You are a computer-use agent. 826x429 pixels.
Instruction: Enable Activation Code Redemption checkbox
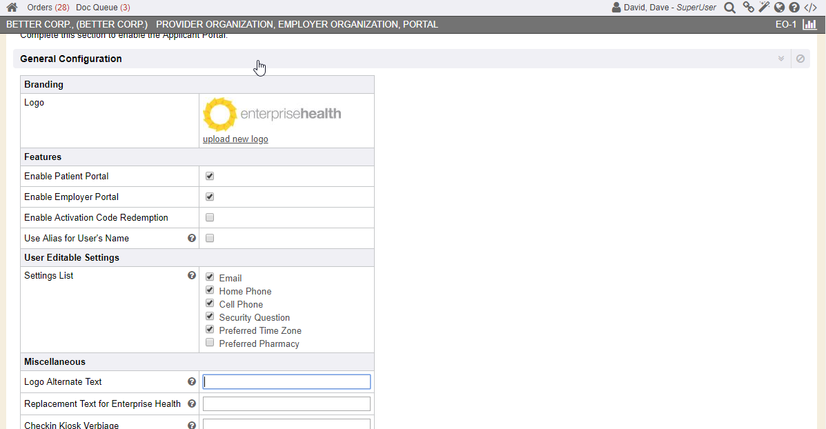coord(210,217)
